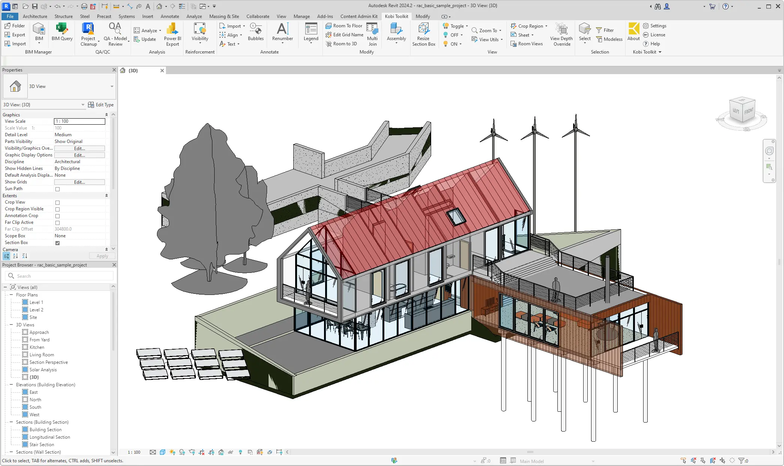Click Edit next to Graphic Display Options
Viewport: 784px width, 466px height.
(79, 155)
